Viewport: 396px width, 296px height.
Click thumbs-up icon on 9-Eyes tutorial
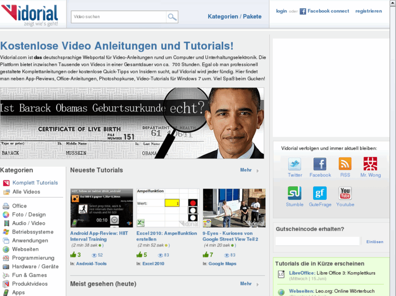click(x=205, y=254)
